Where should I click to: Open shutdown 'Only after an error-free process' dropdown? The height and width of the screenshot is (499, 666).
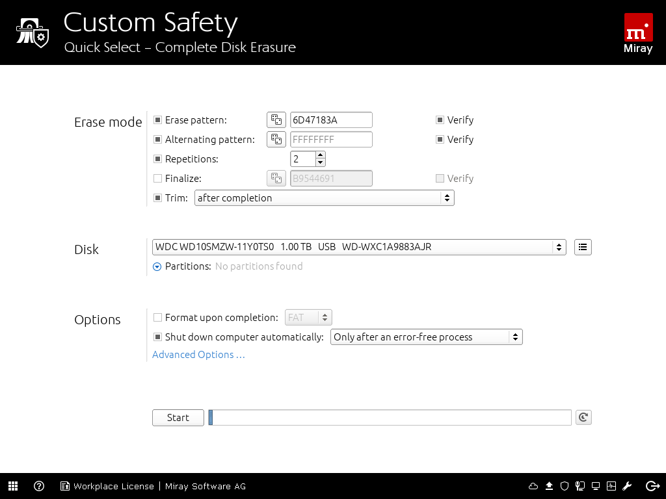pos(426,337)
